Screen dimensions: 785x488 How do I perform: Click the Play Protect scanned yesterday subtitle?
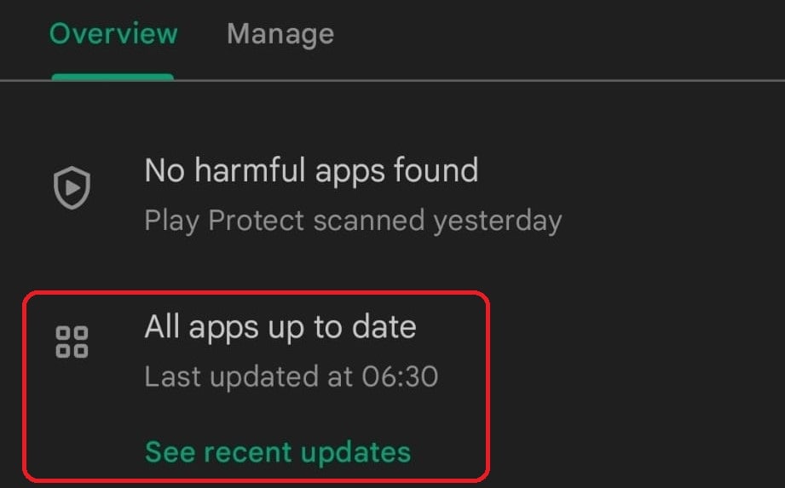point(353,221)
